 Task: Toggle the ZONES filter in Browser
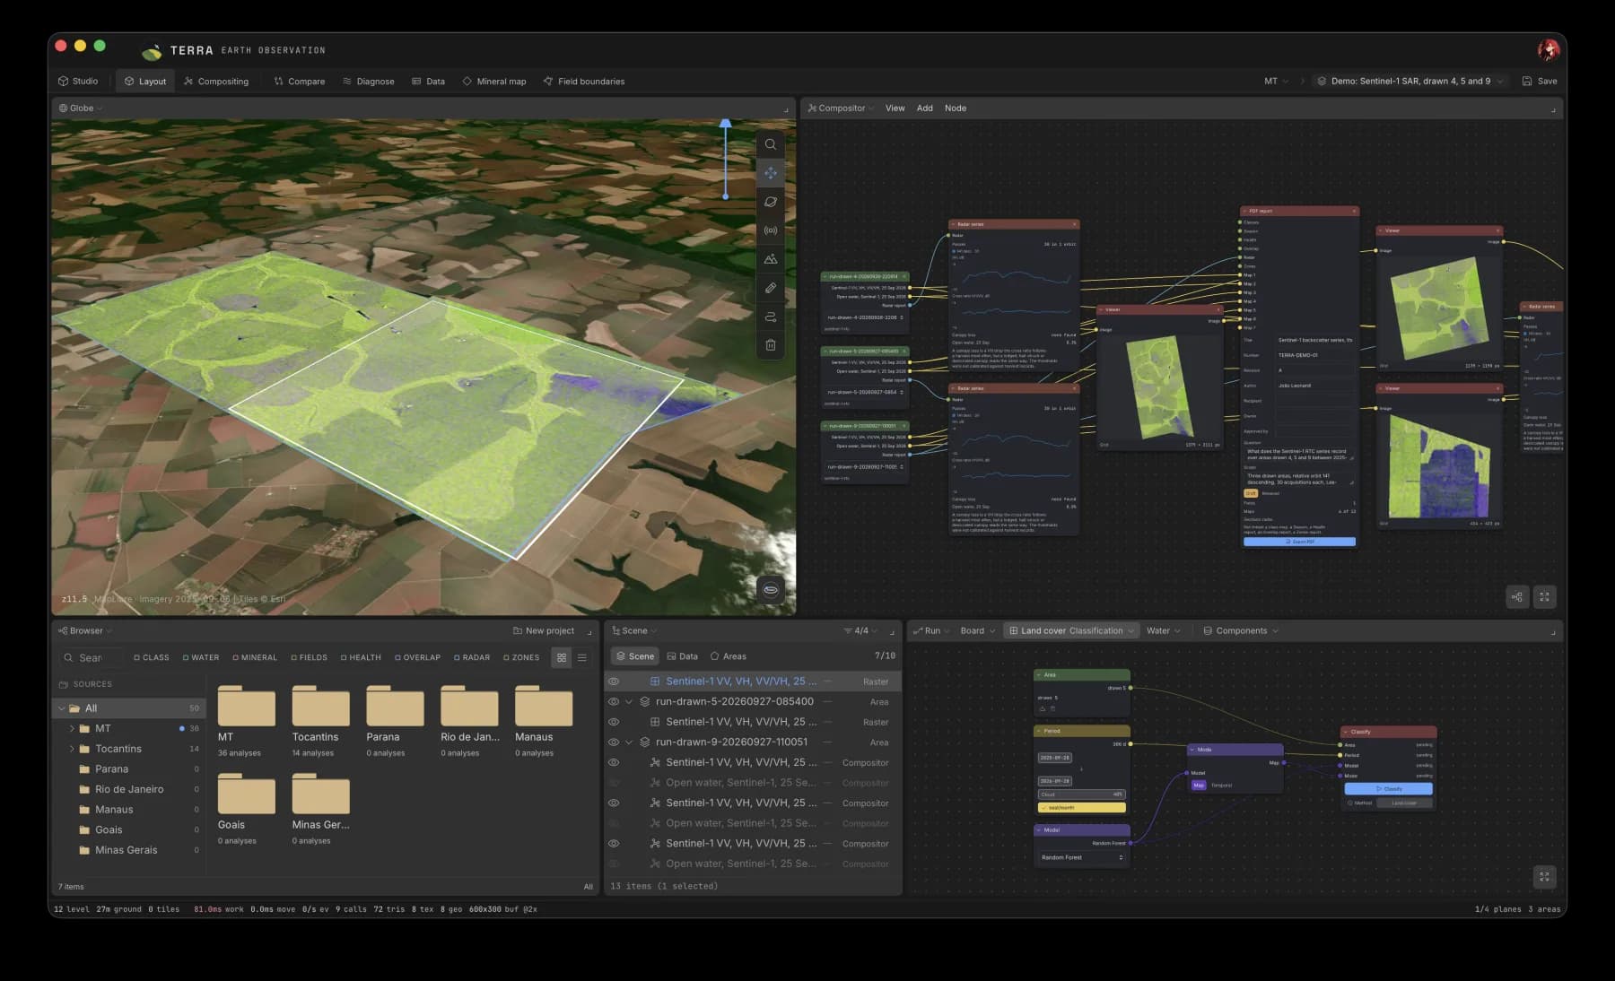point(521,657)
